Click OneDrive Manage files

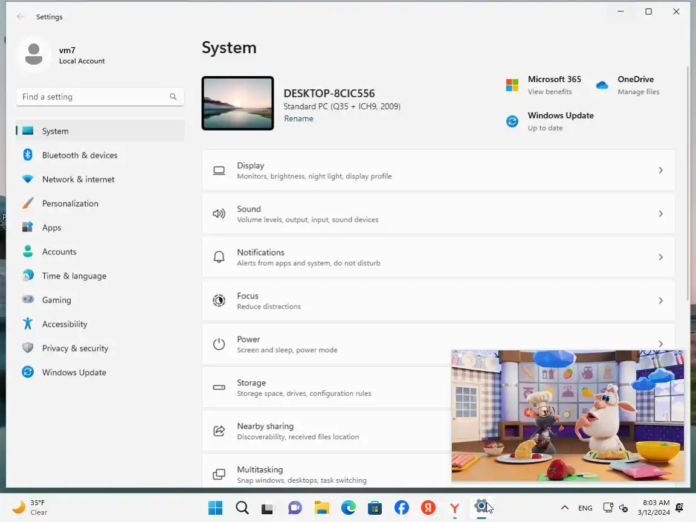coord(638,92)
